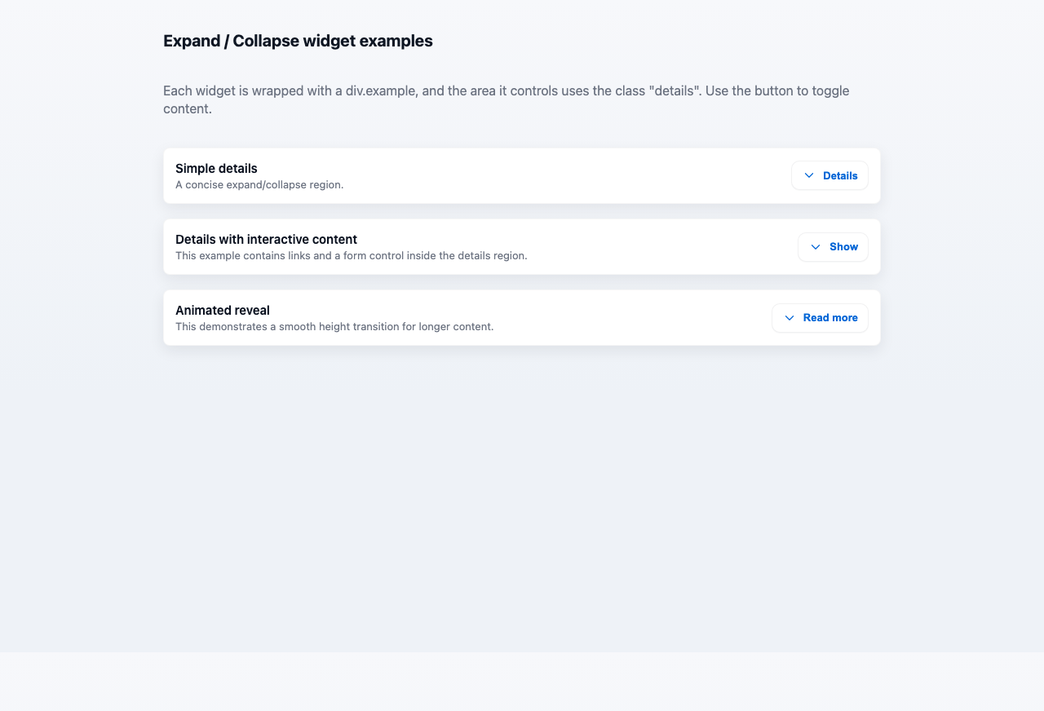This screenshot has width=1044, height=711.
Task: Click the chevron in the last widget's button
Action: coord(789,318)
